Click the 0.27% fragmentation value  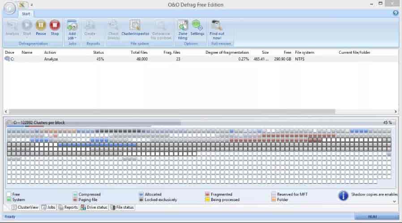pyautogui.click(x=243, y=59)
